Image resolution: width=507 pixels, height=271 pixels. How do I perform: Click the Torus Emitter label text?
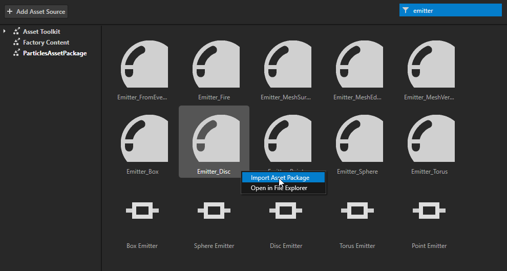357,246
